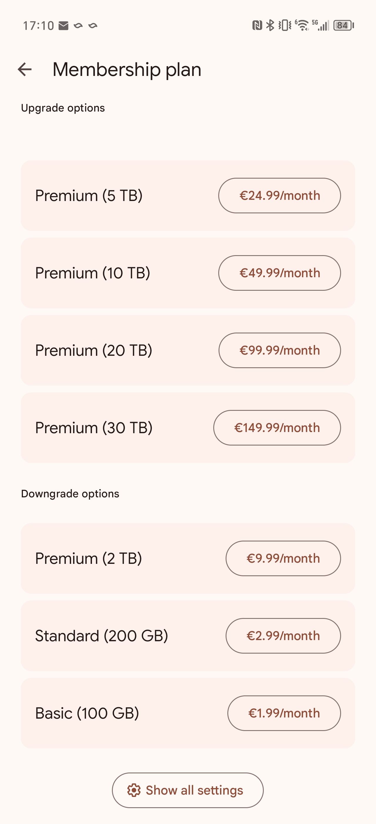Tap the Wi-Fi status icon
This screenshot has width=376, height=824.
click(302, 25)
